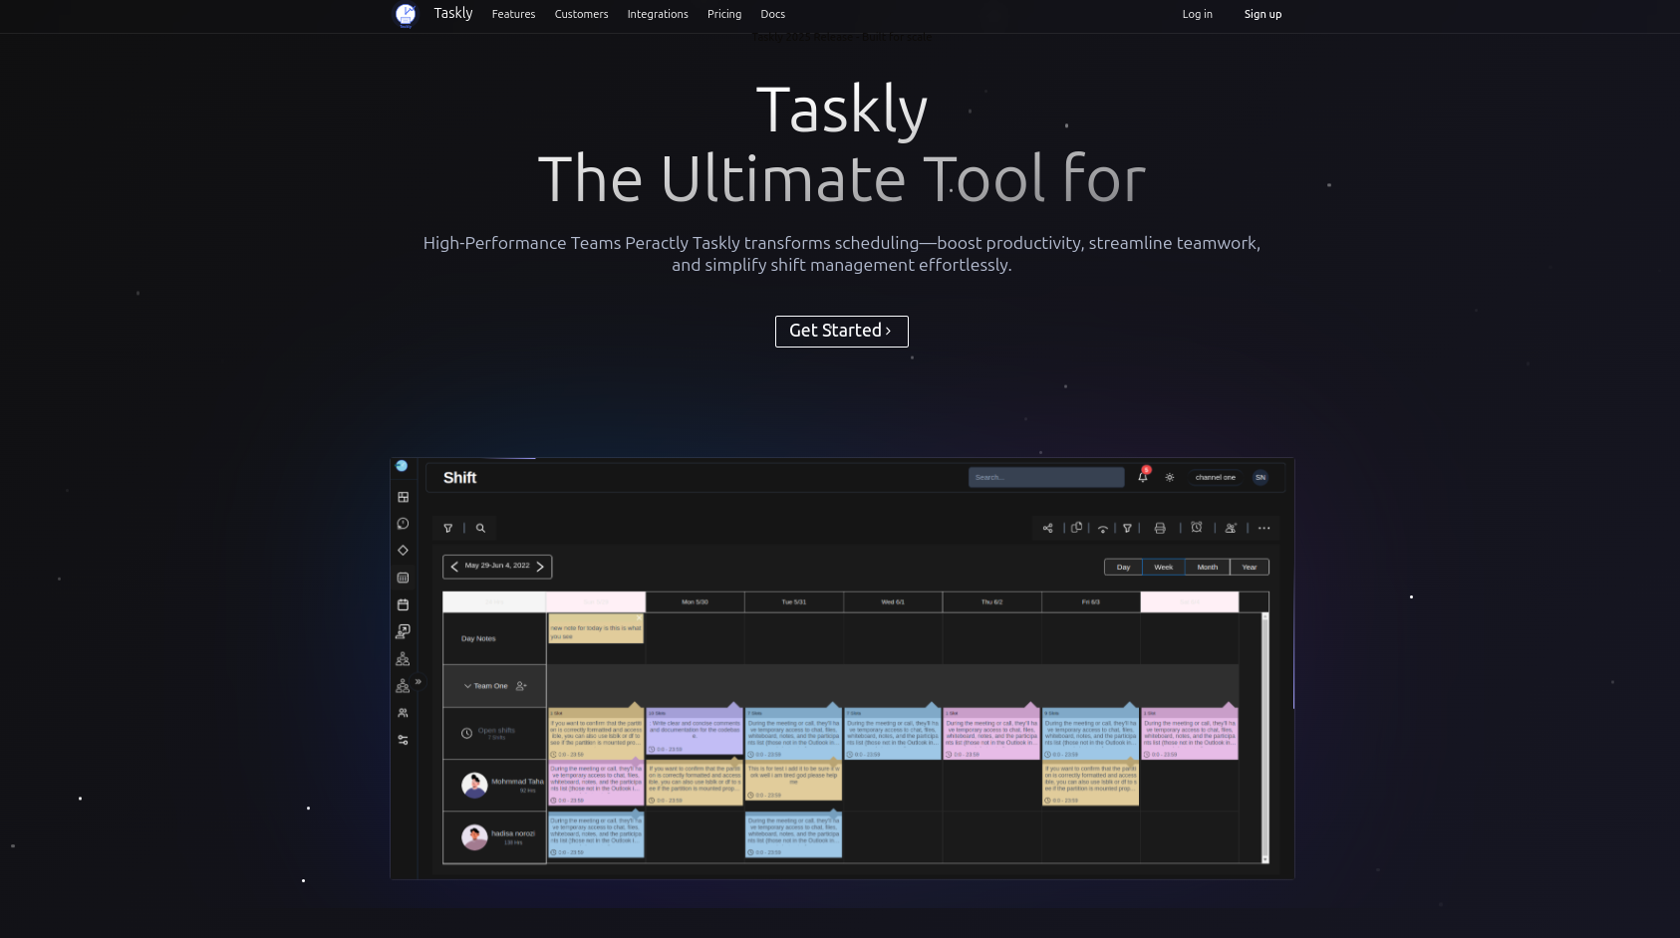Switch to the Month view tab
The image size is (1680, 938).
tap(1207, 567)
